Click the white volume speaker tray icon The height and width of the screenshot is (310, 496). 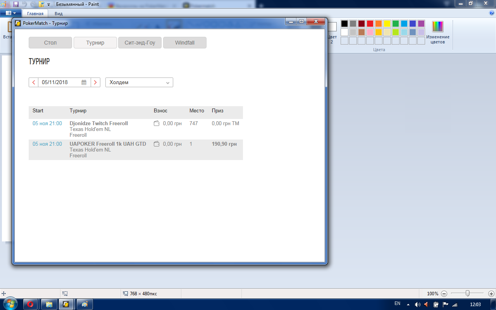click(418, 305)
